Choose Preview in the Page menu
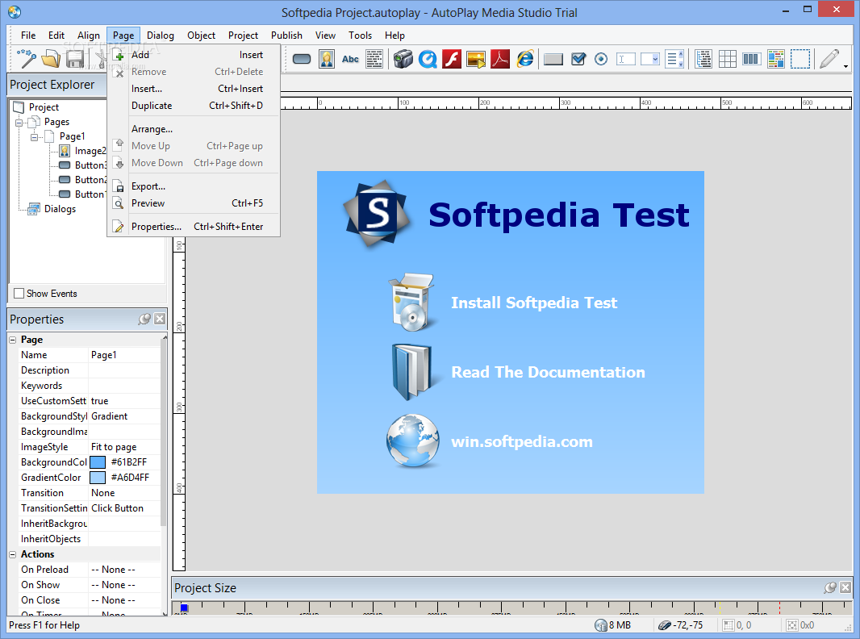This screenshot has height=639, width=860. (194, 203)
